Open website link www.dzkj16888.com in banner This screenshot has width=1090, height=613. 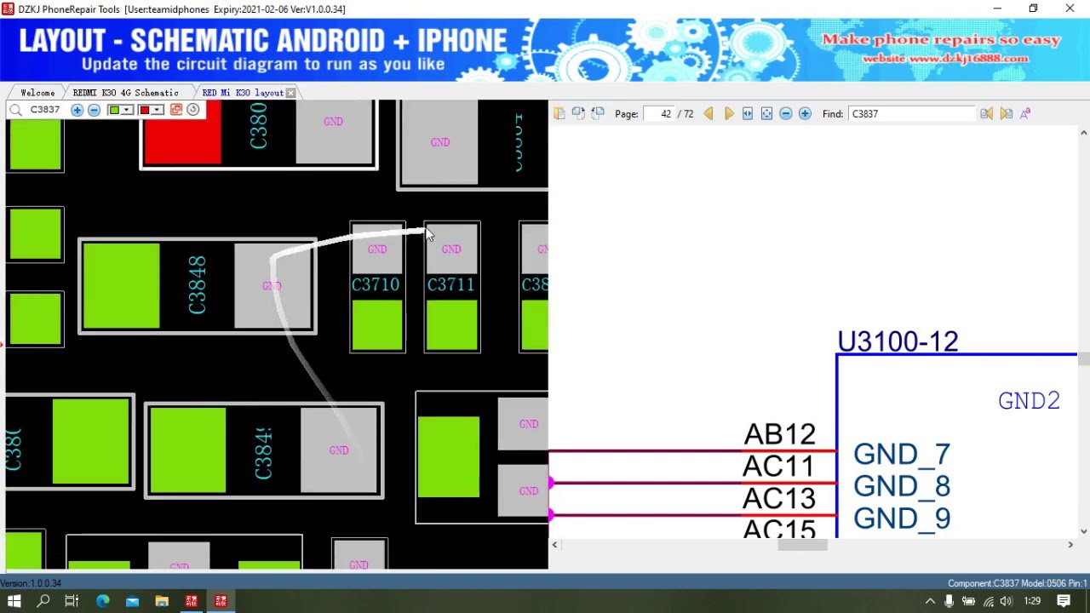pos(945,59)
